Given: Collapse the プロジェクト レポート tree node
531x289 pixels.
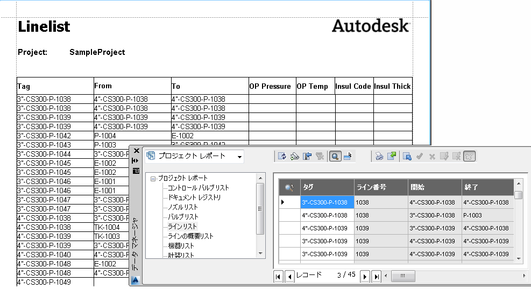Looking at the screenshot, I should pos(153,178).
